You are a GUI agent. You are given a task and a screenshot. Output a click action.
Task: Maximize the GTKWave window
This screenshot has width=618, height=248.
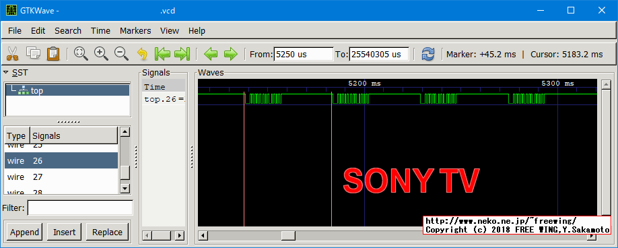571,11
